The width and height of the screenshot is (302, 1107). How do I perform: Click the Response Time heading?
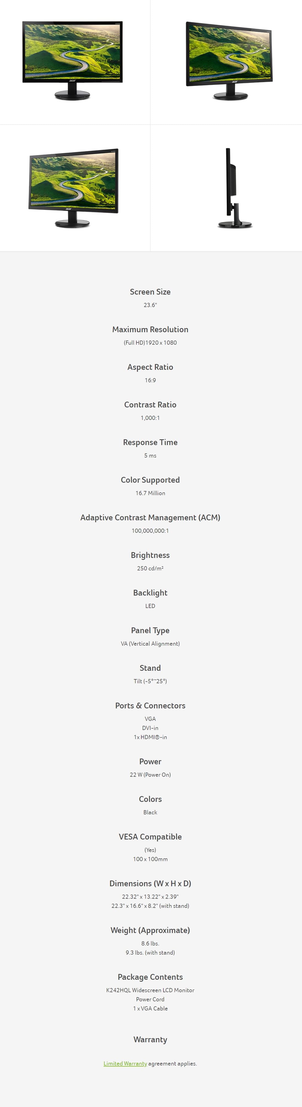click(x=150, y=442)
